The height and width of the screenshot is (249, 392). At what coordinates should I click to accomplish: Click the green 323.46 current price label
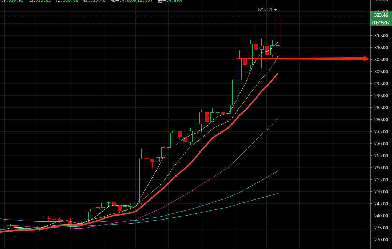(x=380, y=15)
